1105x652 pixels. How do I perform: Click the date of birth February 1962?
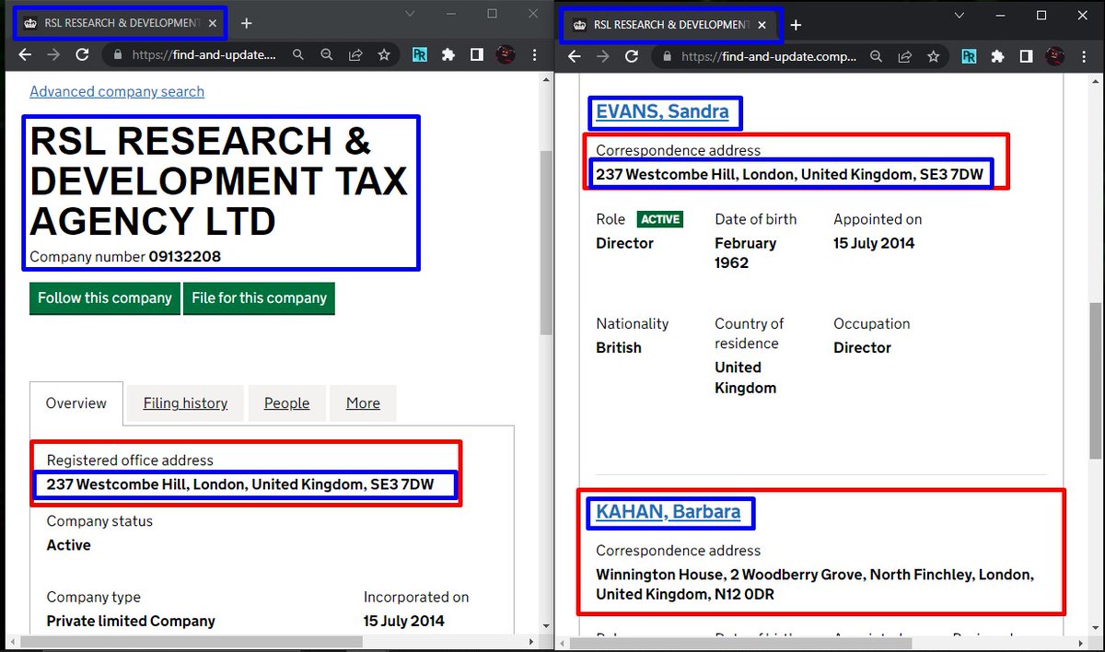(x=745, y=253)
